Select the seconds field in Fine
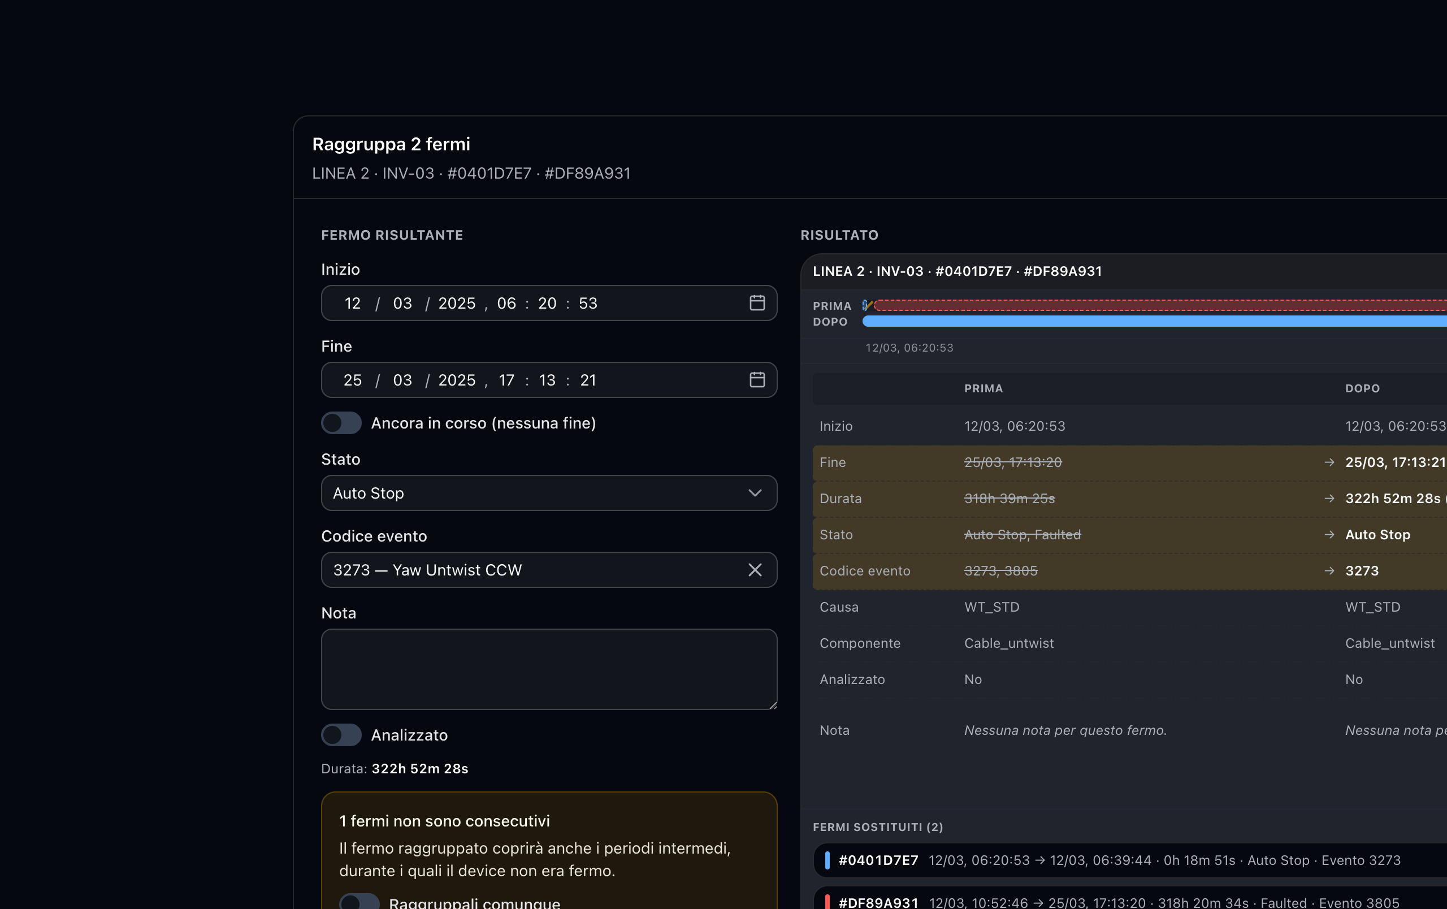Image resolution: width=1447 pixels, height=909 pixels. (x=588, y=380)
